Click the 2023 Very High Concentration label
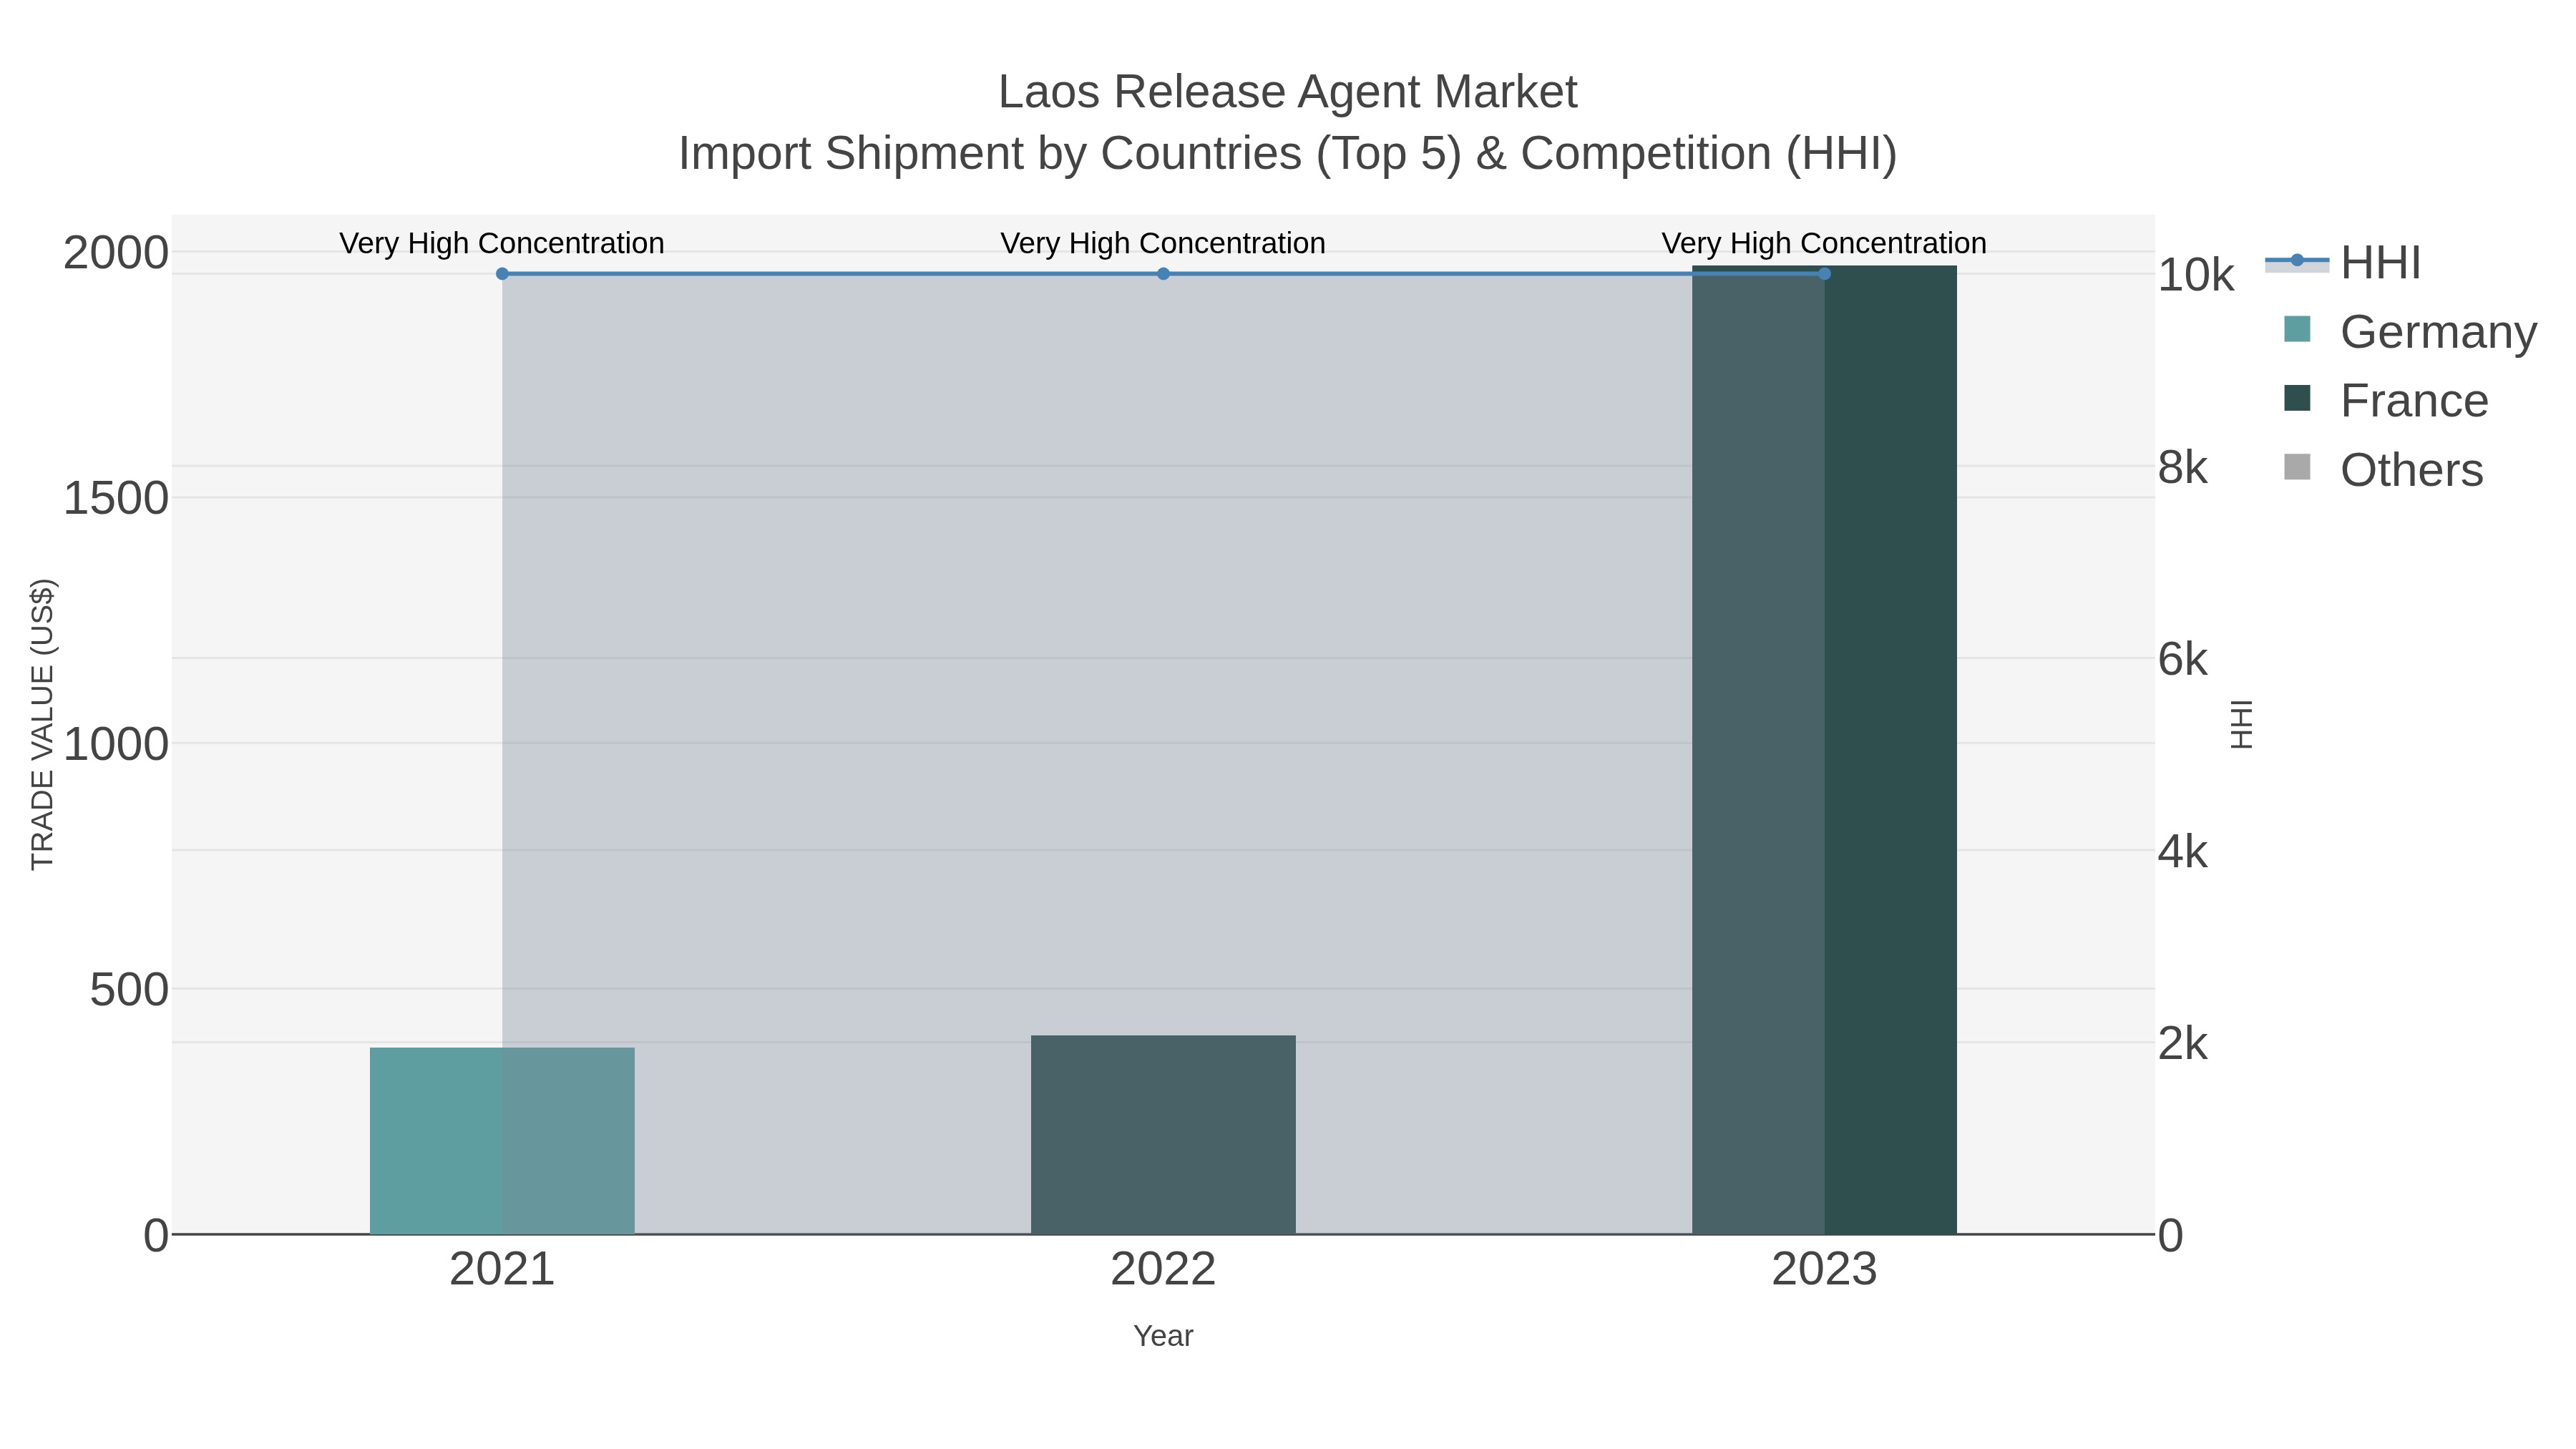 pos(1824,243)
